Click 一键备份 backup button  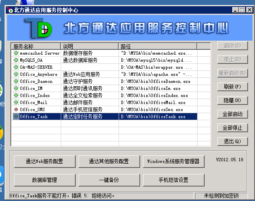tap(109, 180)
